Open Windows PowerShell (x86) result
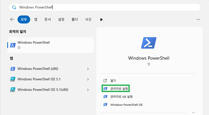This screenshot has width=209, height=115. click(50, 69)
